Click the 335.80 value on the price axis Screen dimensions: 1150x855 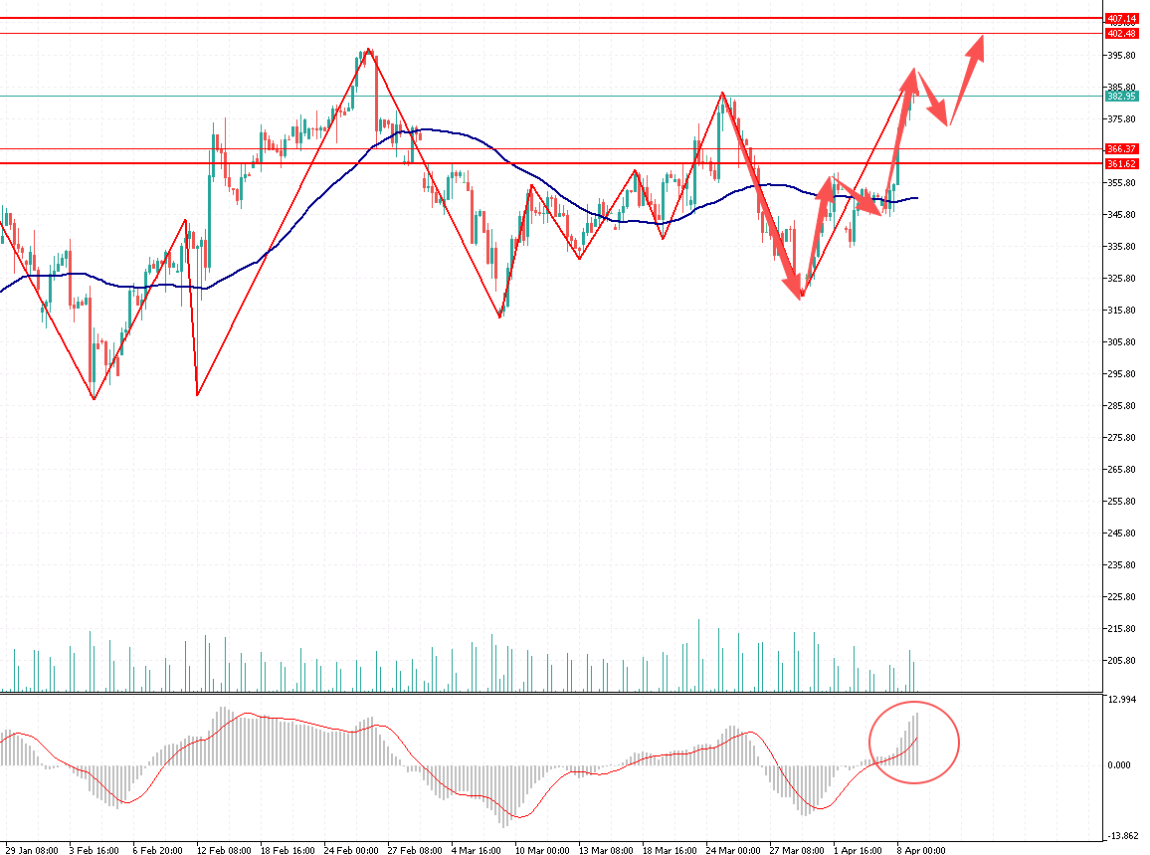[1121, 247]
